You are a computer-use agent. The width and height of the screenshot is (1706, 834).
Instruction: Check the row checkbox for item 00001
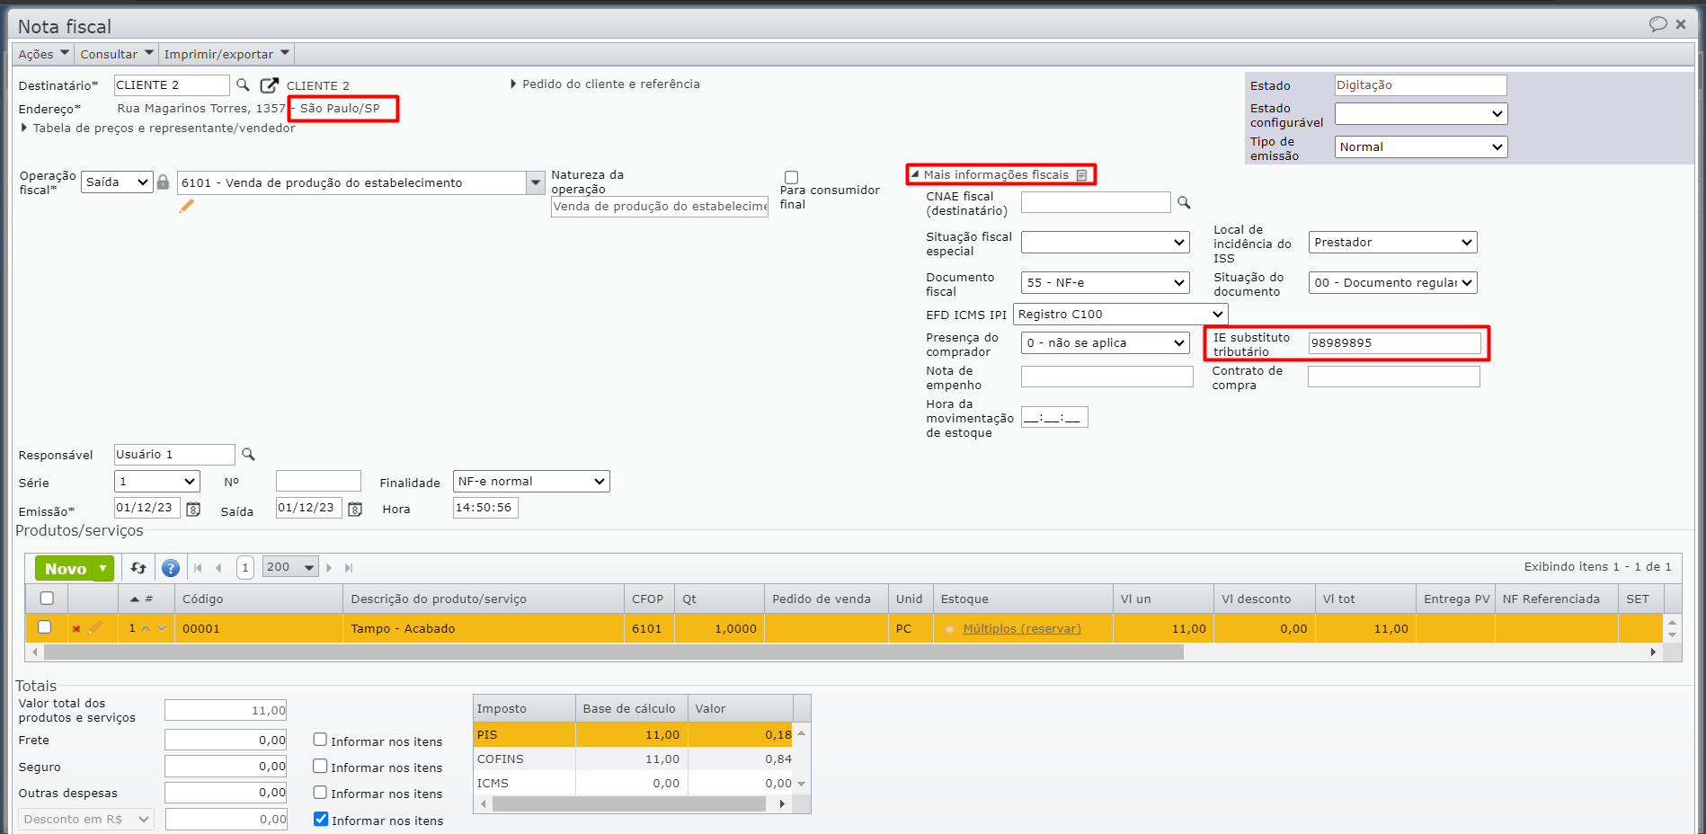coord(44,627)
